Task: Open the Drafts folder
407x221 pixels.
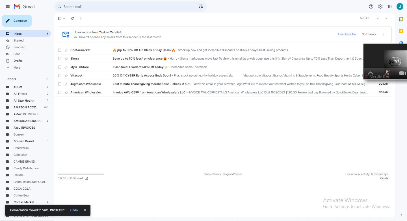Action: (25, 61)
